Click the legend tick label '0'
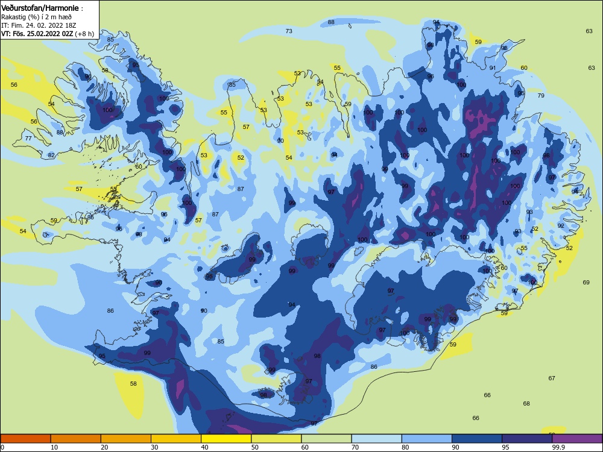This screenshot has height=452, width=603. [x=2, y=447]
